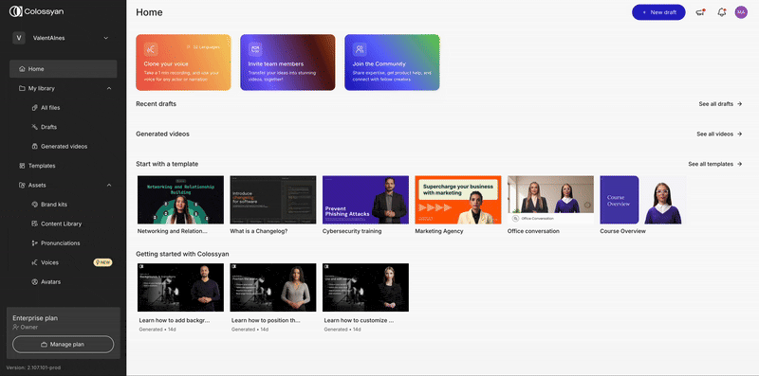
Task: Click the Drafts icon in sidebar
Action: [x=34, y=127]
